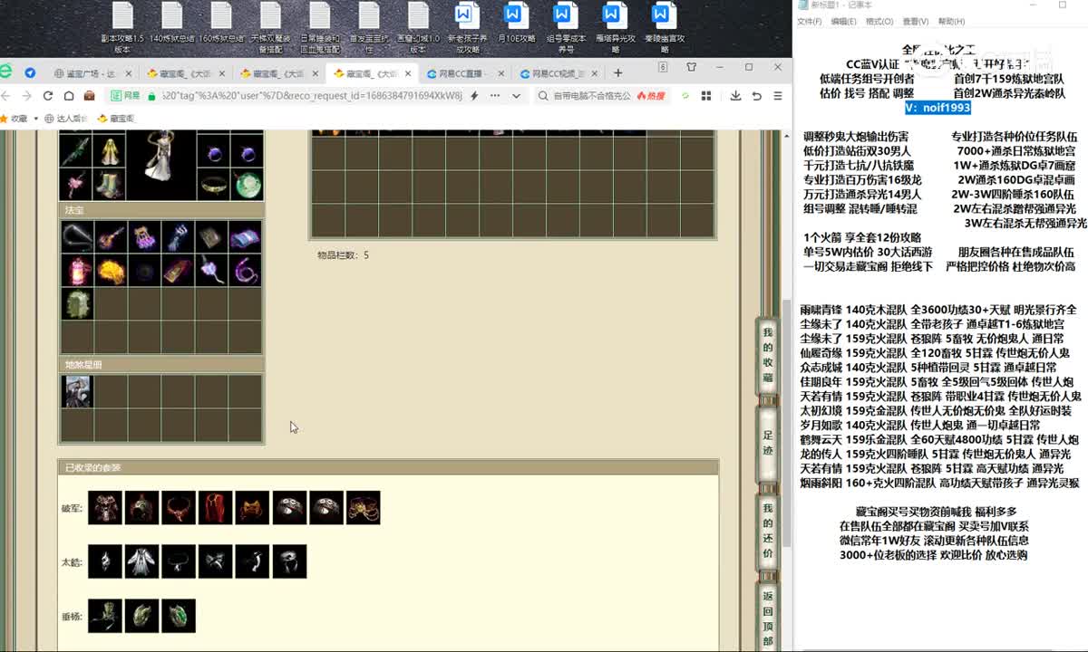Open a new browser tab with plus icon
This screenshot has width=1088, height=652.
coord(617,72)
